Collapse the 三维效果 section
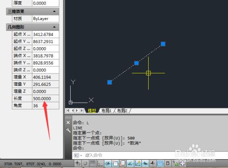This screenshot has height=168, width=228. (54, 11)
